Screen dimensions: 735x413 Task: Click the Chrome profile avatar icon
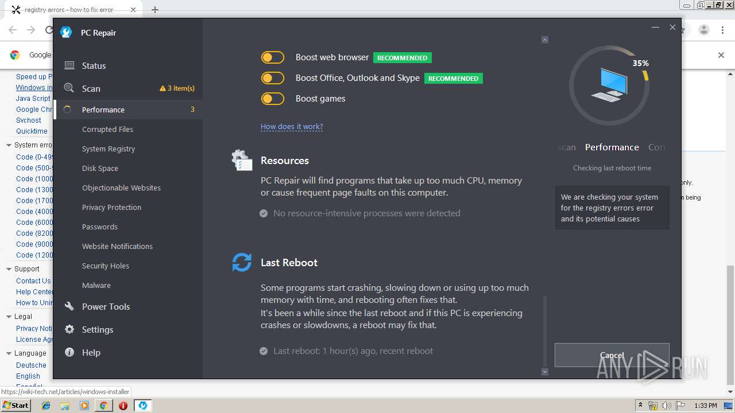(x=703, y=30)
